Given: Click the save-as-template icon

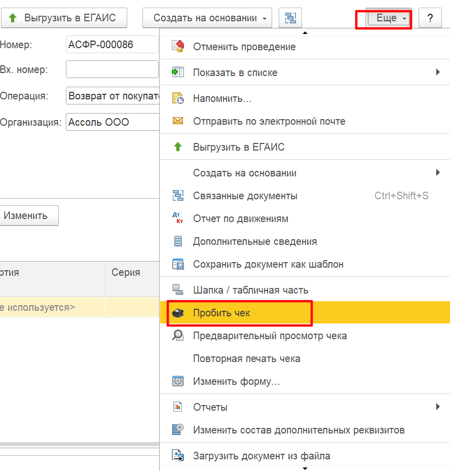Looking at the screenshot, I should [178, 264].
